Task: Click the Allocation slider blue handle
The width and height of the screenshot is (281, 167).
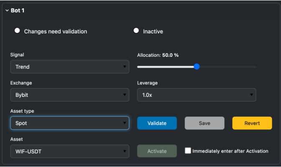Action: click(197, 67)
